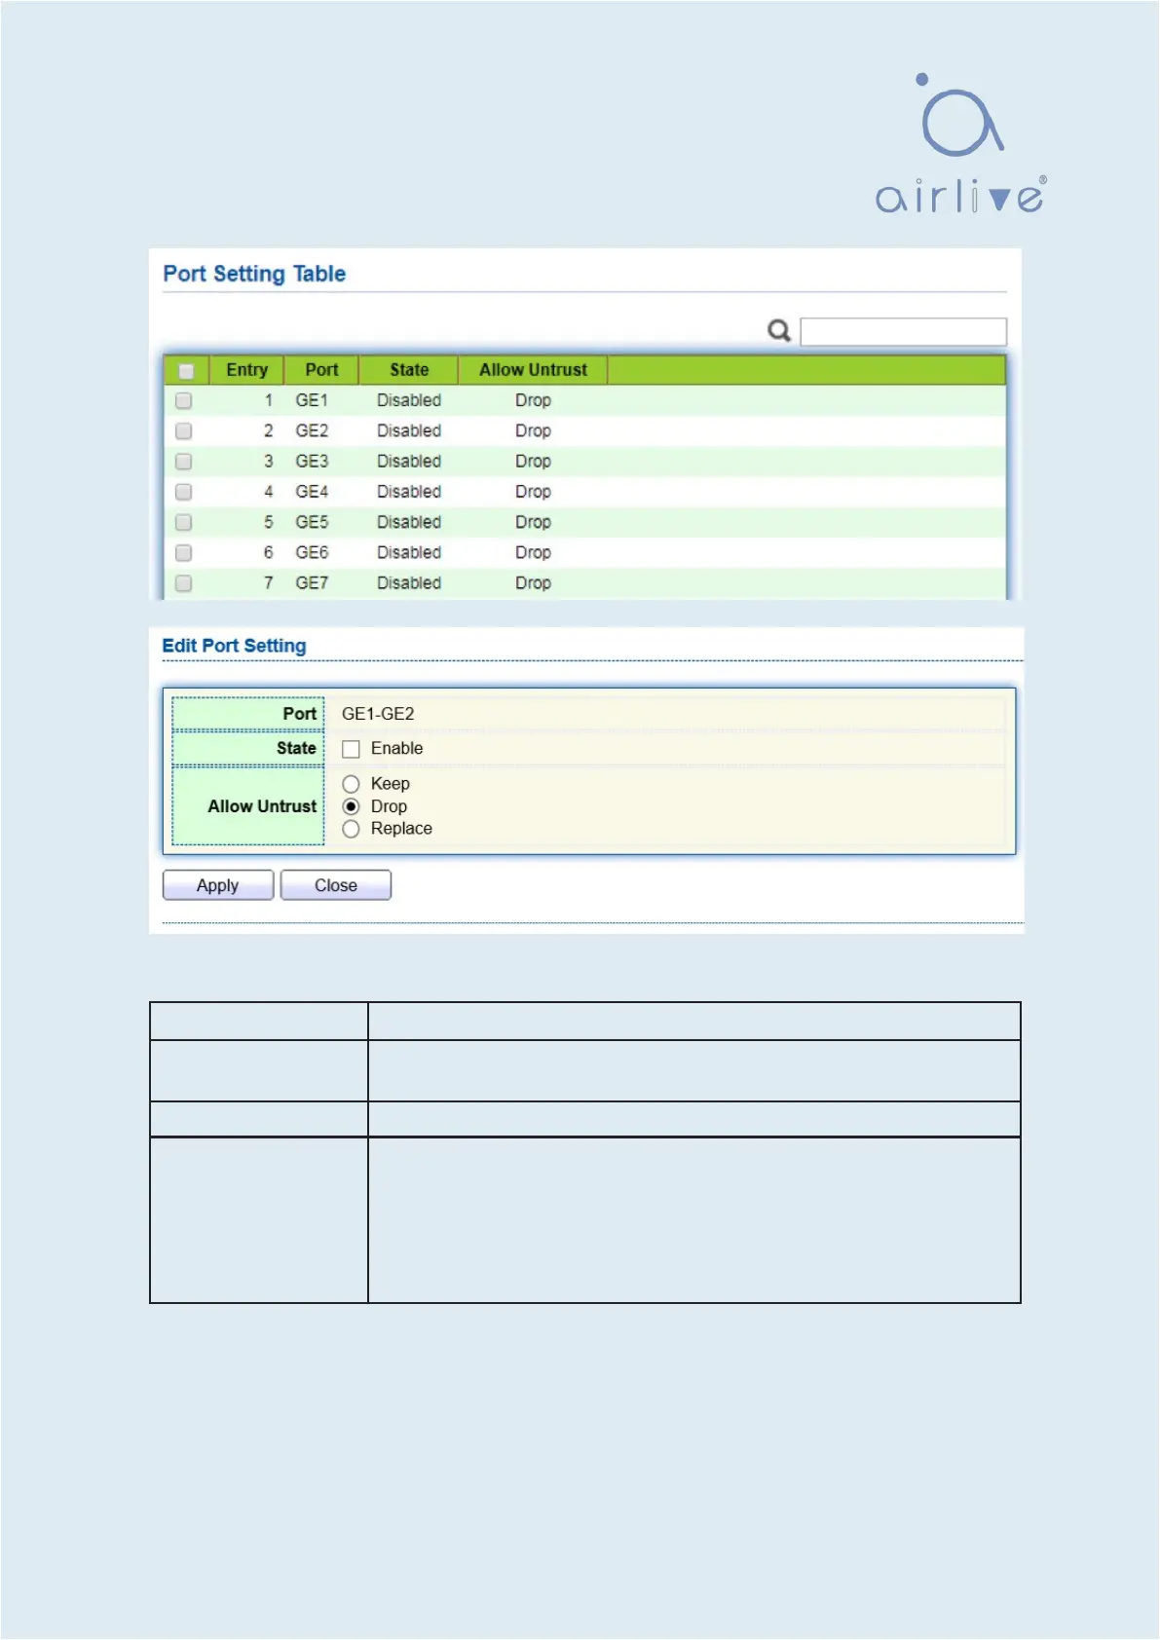Viewport: 1160px width, 1640px height.
Task: Choose the Drop radio option
Action: coord(352,806)
